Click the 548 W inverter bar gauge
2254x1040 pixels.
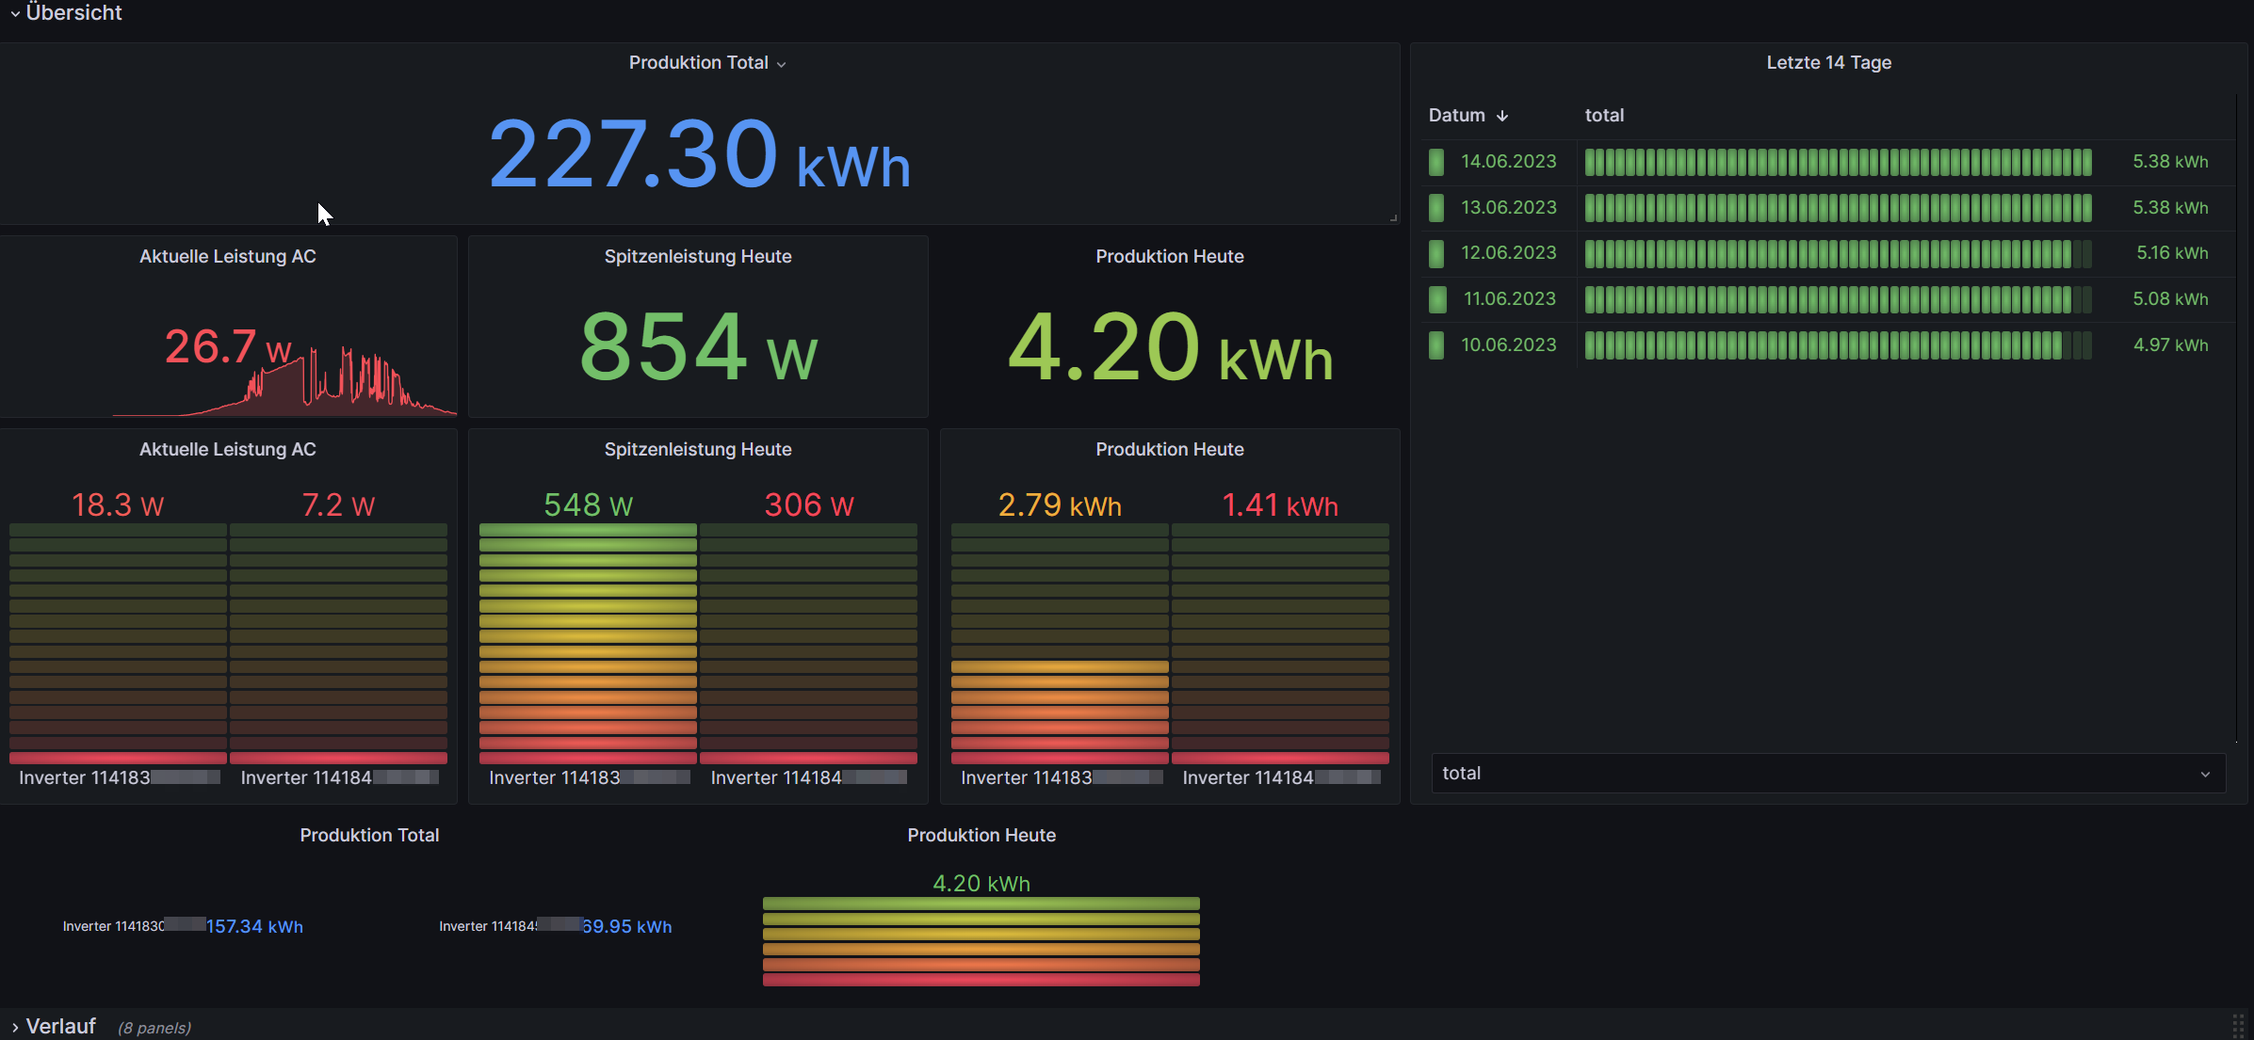click(x=588, y=643)
